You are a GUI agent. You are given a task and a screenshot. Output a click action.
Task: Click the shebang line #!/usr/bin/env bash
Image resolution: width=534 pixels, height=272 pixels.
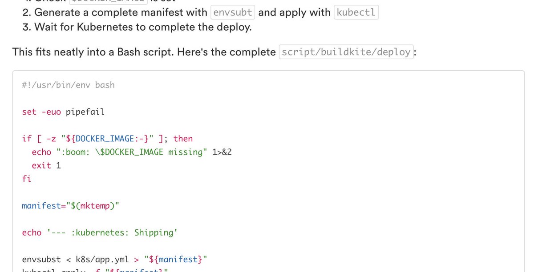pyautogui.click(x=68, y=85)
